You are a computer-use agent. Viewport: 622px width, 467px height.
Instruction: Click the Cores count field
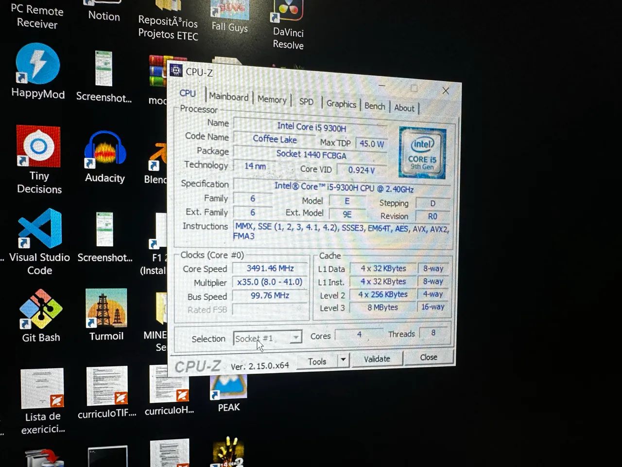coord(359,334)
